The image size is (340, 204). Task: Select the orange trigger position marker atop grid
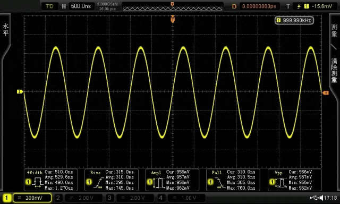[x=173, y=19]
